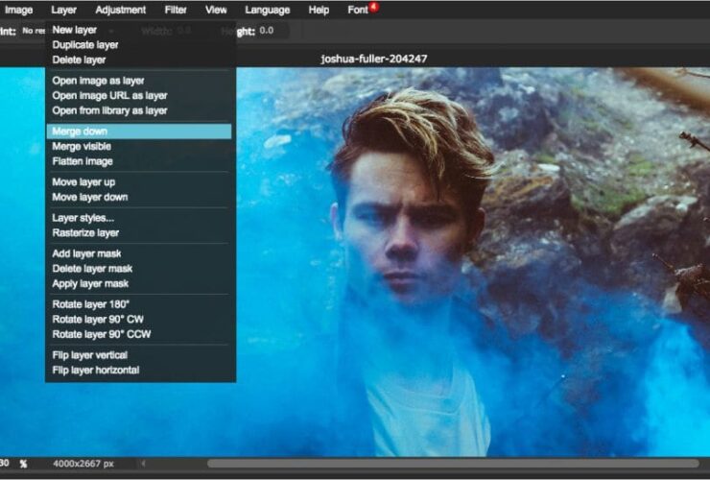Choose Delete layer mask
Image resolution: width=710 pixels, height=480 pixels.
[138, 269]
